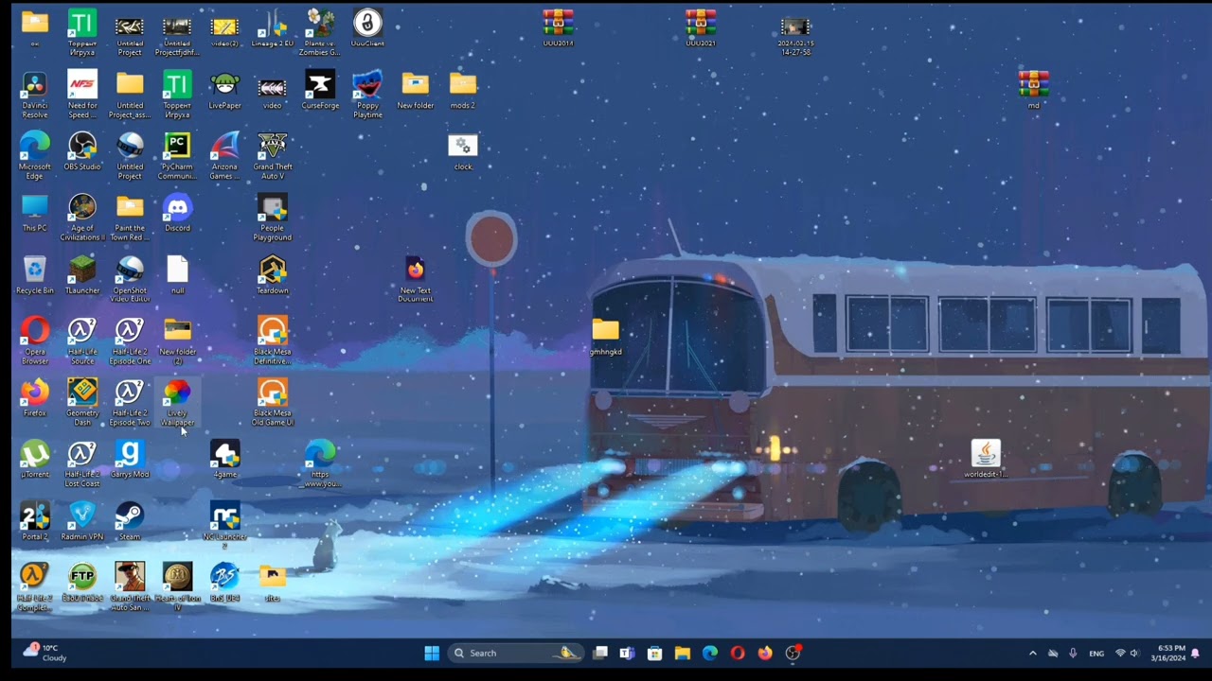1212x681 pixels.
Task: Select the Plants vs. Zombies shortcut
Action: coord(320,33)
